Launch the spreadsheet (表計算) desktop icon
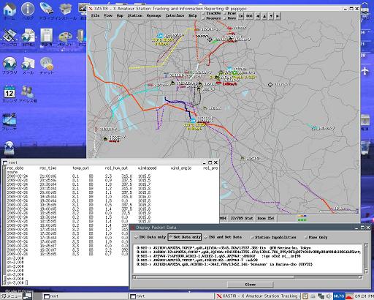The image size is (374, 300). (x=47, y=37)
